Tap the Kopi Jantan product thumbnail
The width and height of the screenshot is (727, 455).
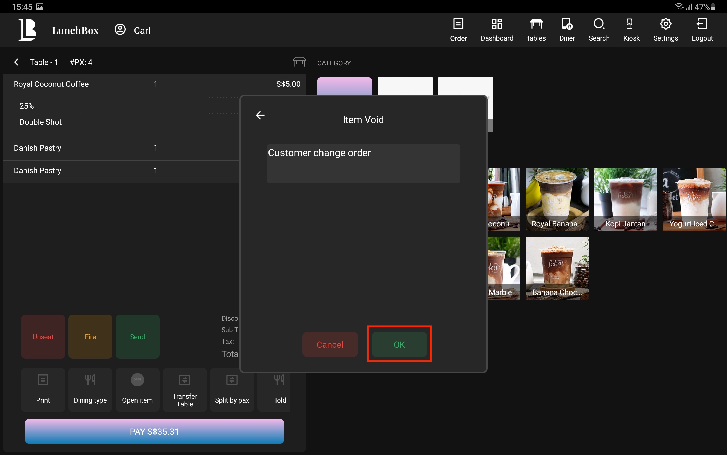pos(625,199)
